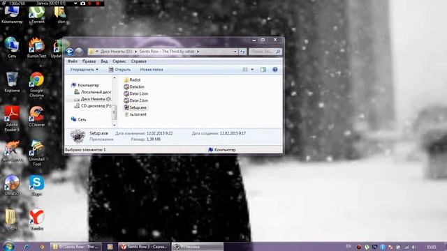Viewport: 447px width, 251px height.
Task: Toggle the preview pane icon
Action: 263,70
